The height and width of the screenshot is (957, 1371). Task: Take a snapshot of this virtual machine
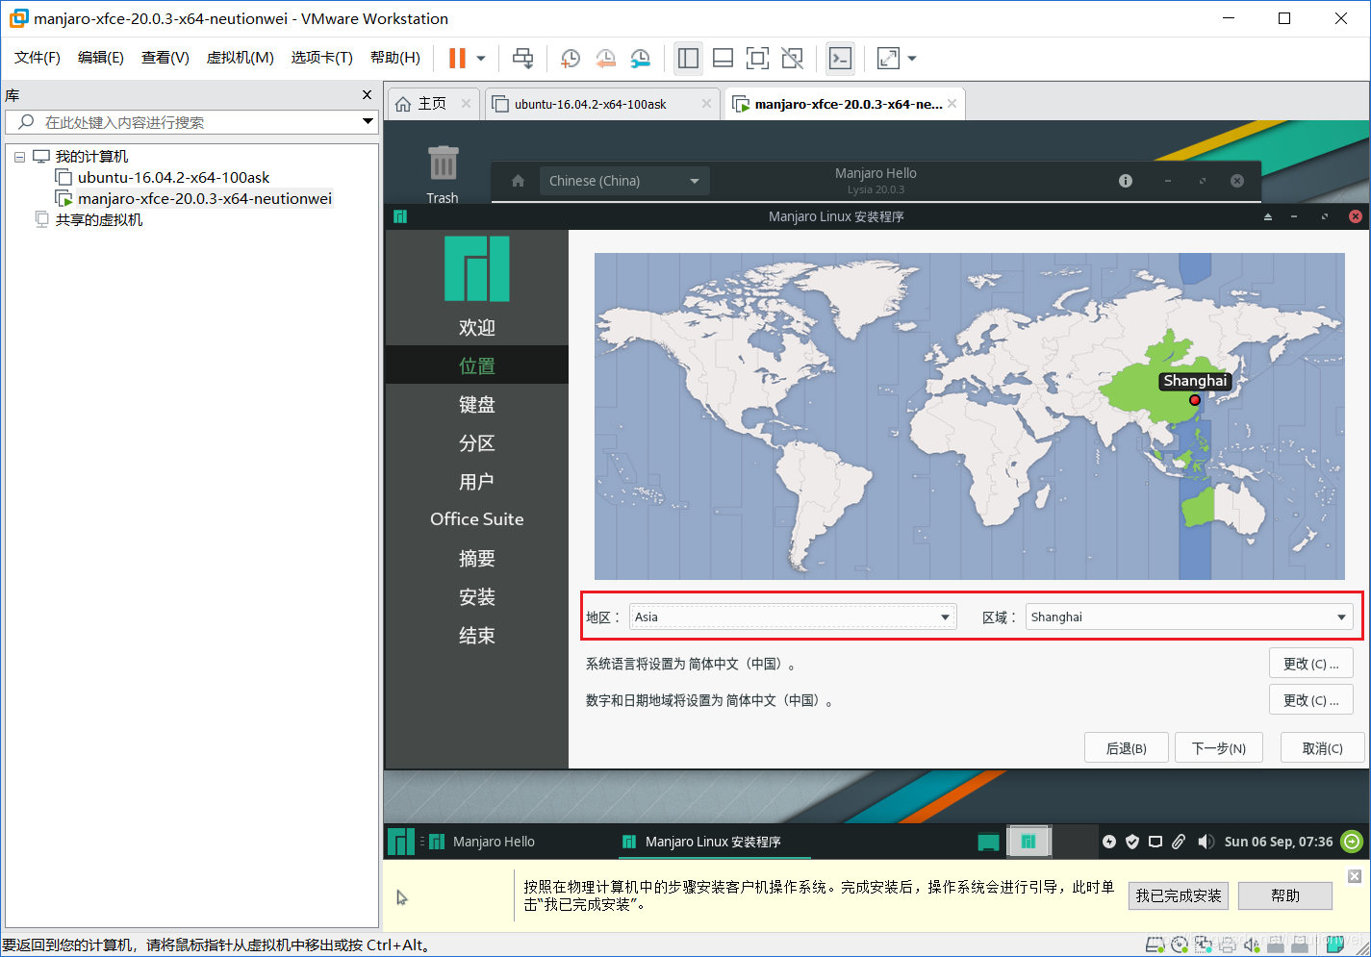click(571, 59)
